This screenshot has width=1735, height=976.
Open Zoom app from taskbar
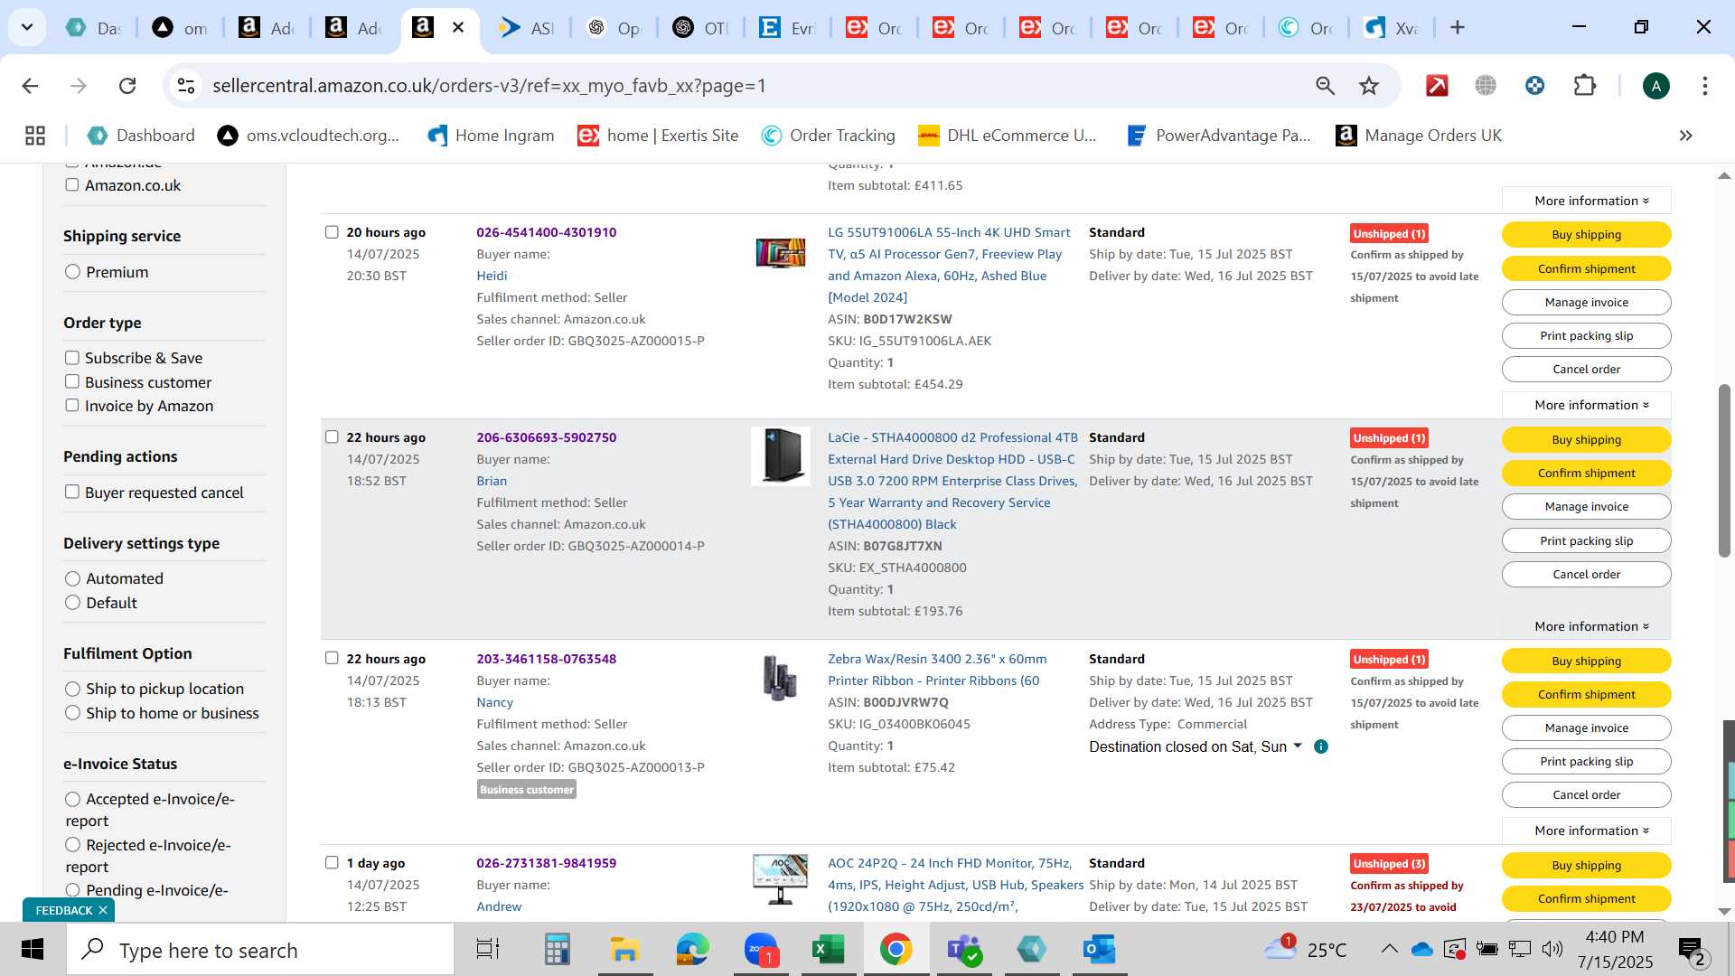pyautogui.click(x=761, y=950)
